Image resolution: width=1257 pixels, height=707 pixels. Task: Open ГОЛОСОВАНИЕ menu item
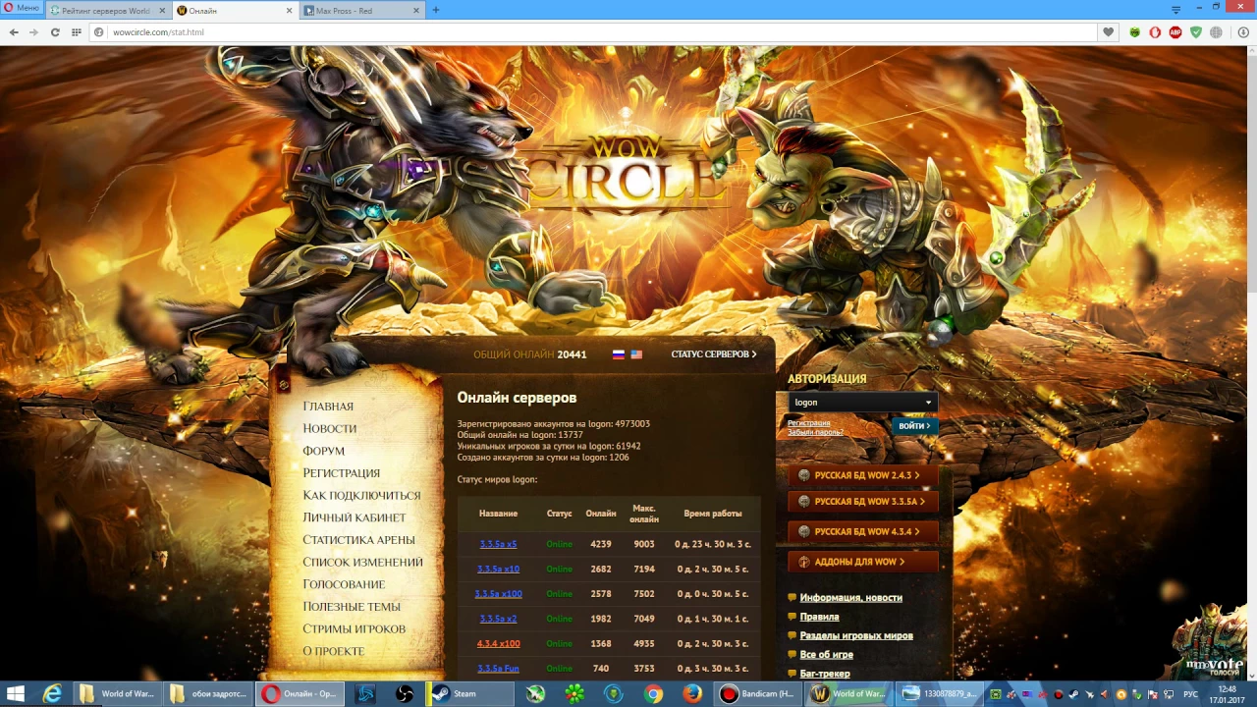344,584
